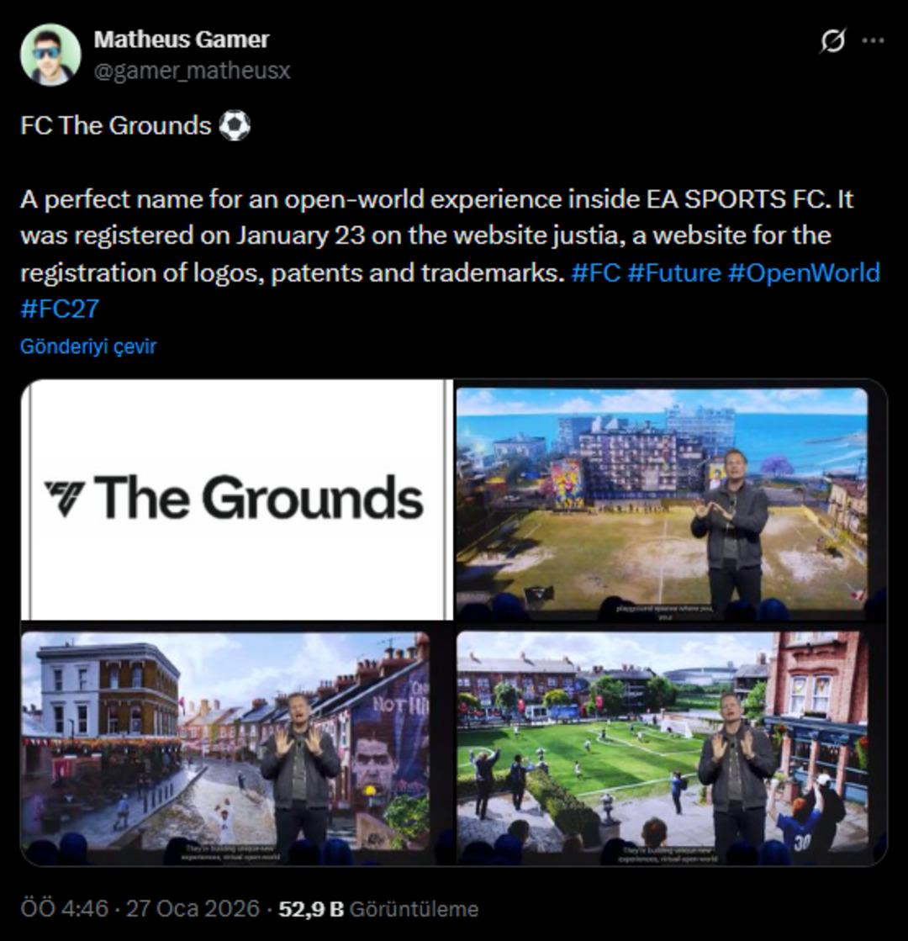The image size is (908, 941).
Task: Click the 52,9 B Görüntüleme count
Action: click(x=378, y=908)
